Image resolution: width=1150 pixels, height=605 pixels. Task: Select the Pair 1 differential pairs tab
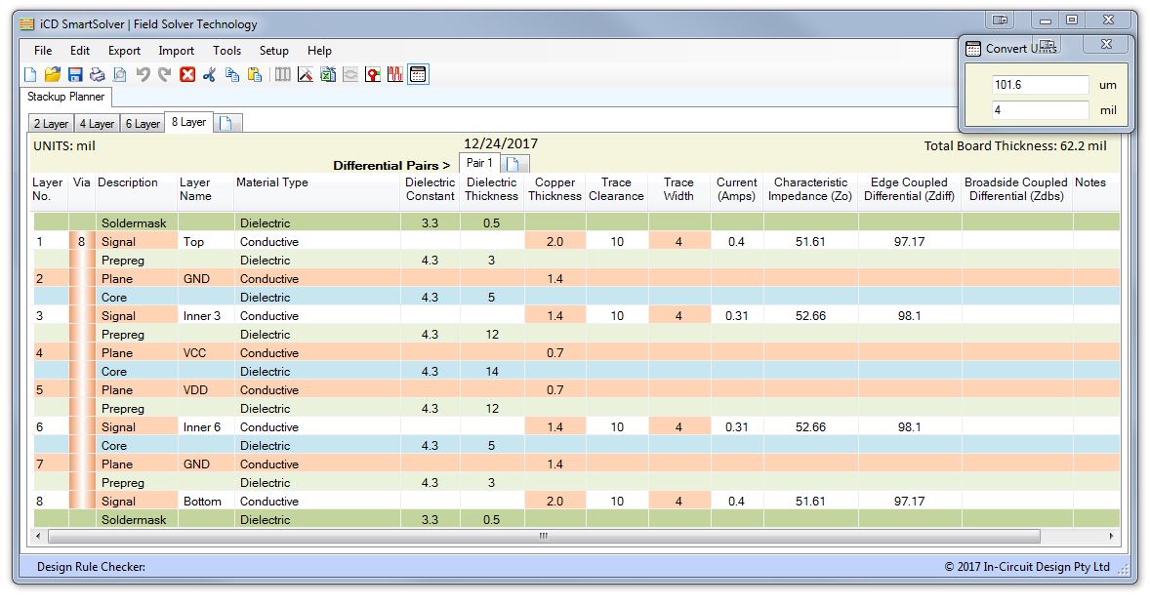pyautogui.click(x=479, y=163)
